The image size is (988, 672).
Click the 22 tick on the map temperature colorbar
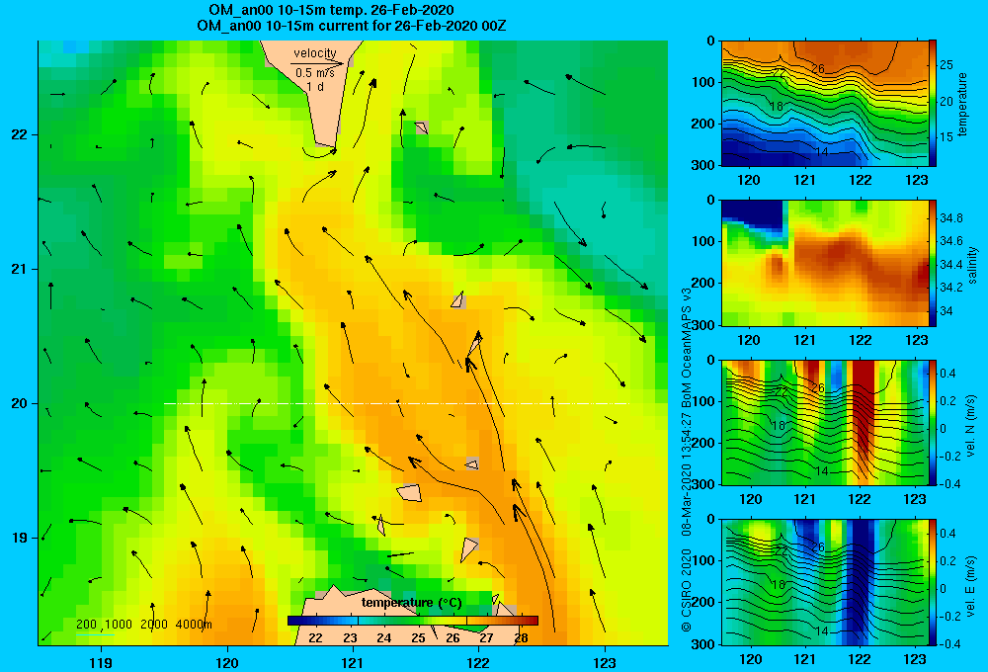(316, 638)
